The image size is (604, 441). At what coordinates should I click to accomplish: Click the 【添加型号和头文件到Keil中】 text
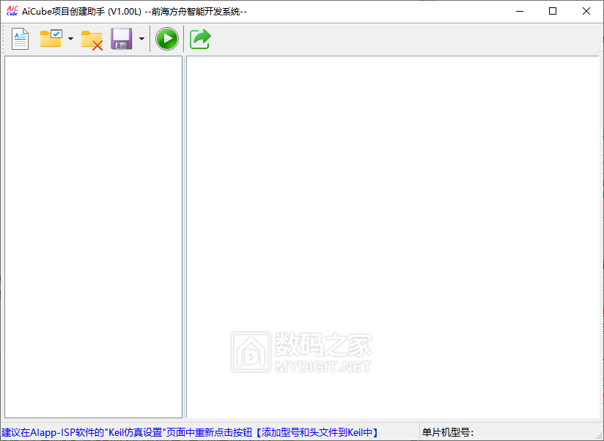tap(316, 433)
